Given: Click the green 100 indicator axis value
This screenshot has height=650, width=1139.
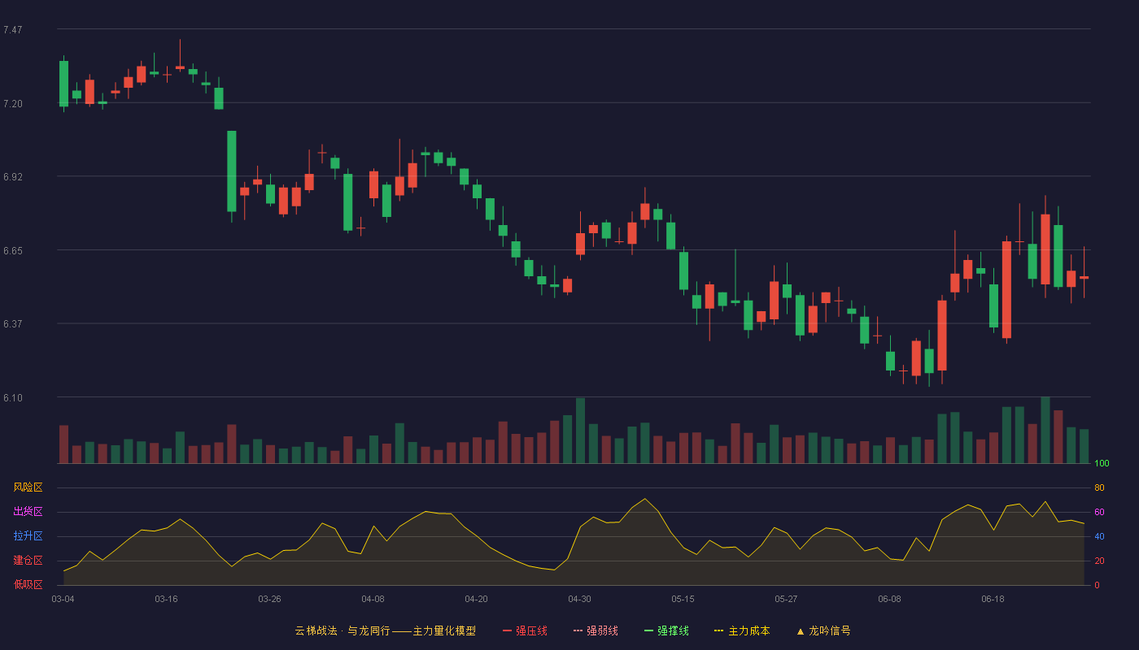Looking at the screenshot, I should click(x=1102, y=463).
